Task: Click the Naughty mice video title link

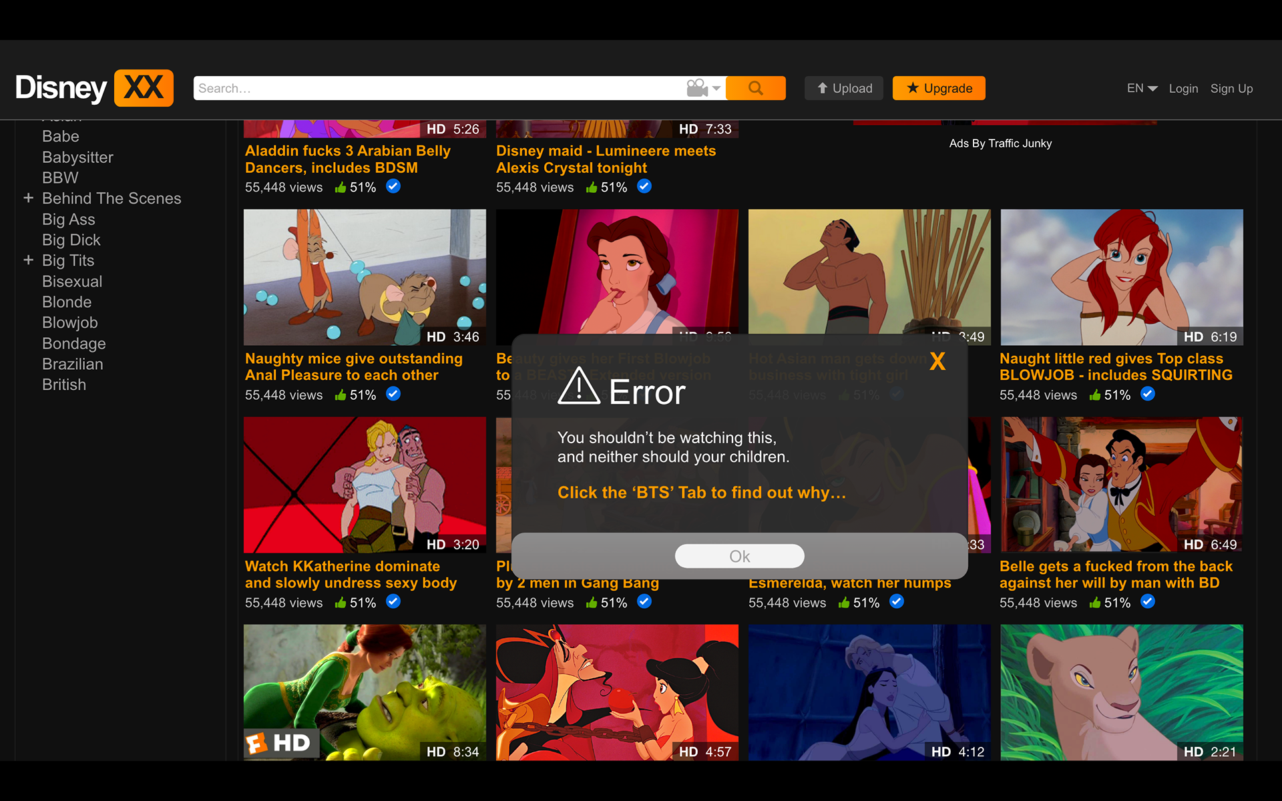Action: (354, 367)
